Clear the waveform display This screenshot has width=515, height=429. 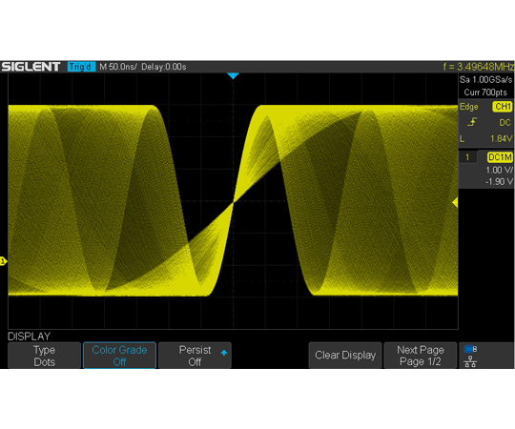(345, 356)
